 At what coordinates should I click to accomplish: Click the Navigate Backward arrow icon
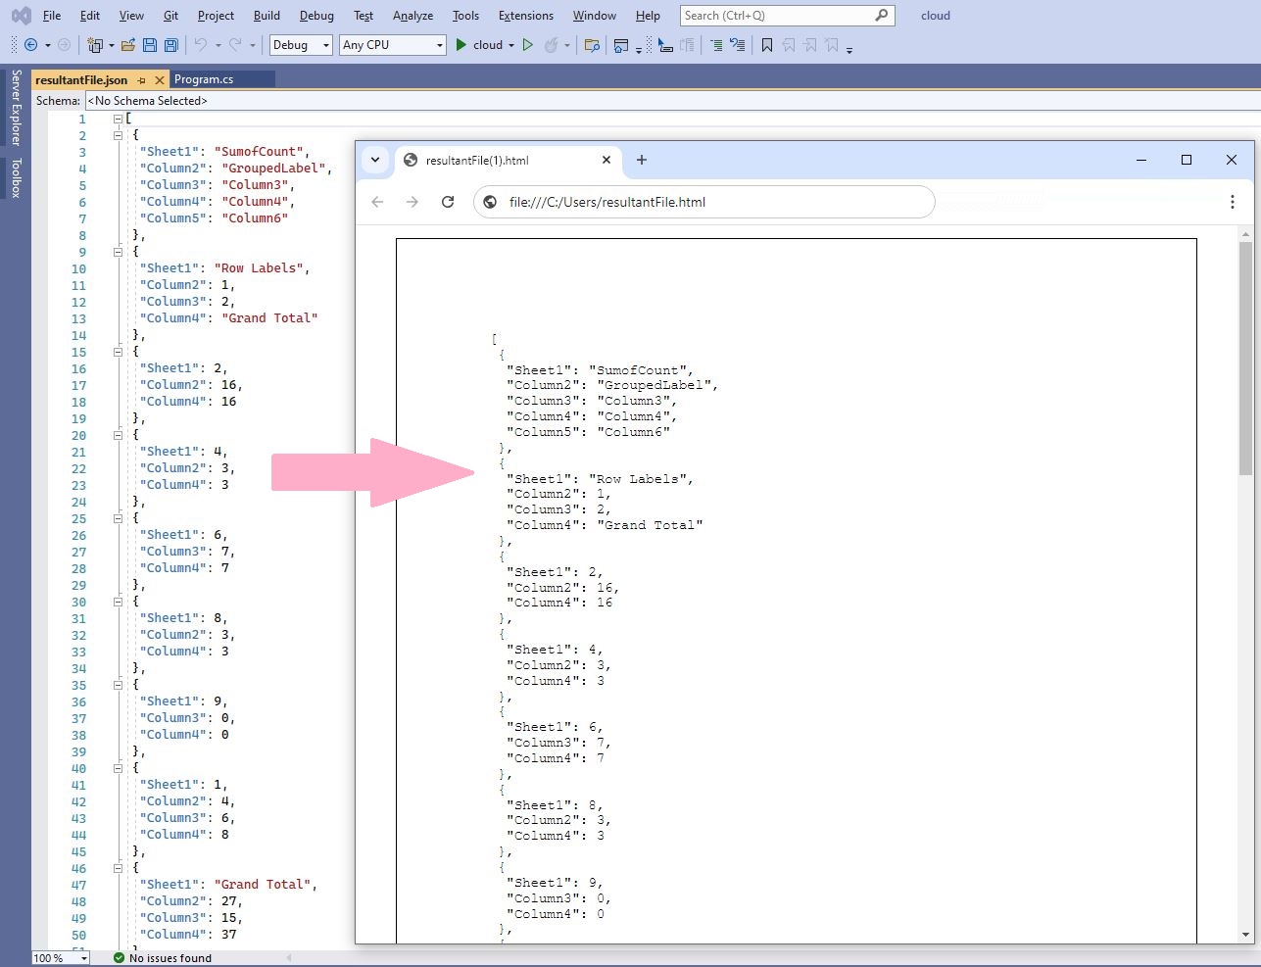[31, 45]
